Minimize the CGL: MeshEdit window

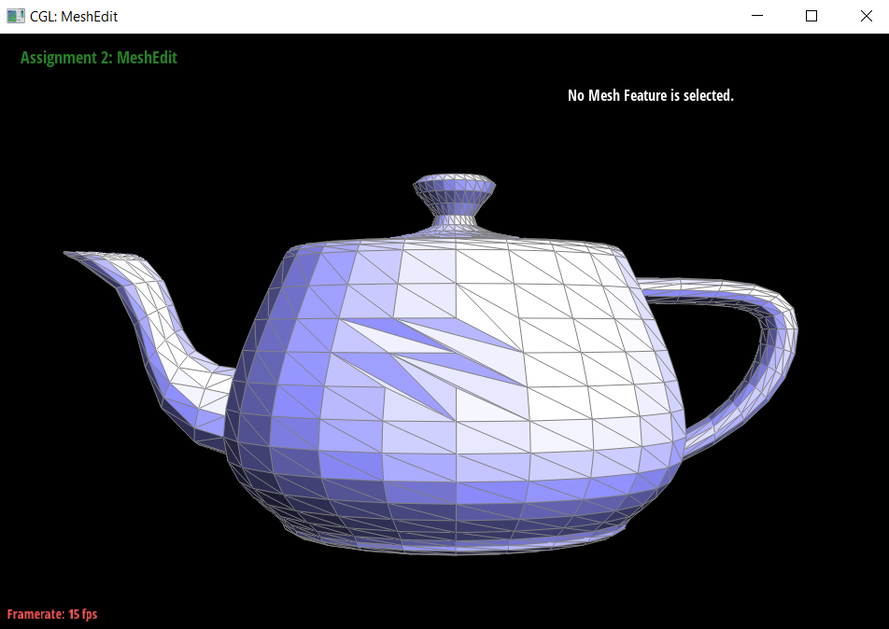click(x=757, y=16)
